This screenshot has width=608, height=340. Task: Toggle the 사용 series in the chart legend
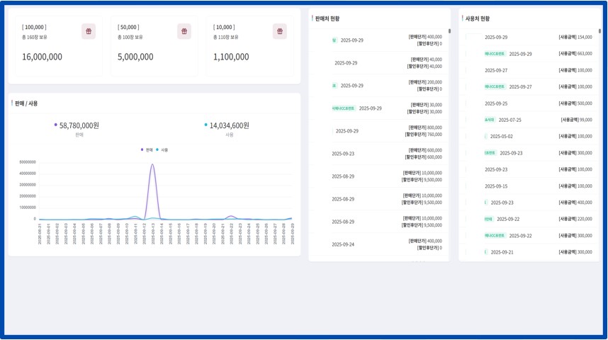pyautogui.click(x=162, y=149)
